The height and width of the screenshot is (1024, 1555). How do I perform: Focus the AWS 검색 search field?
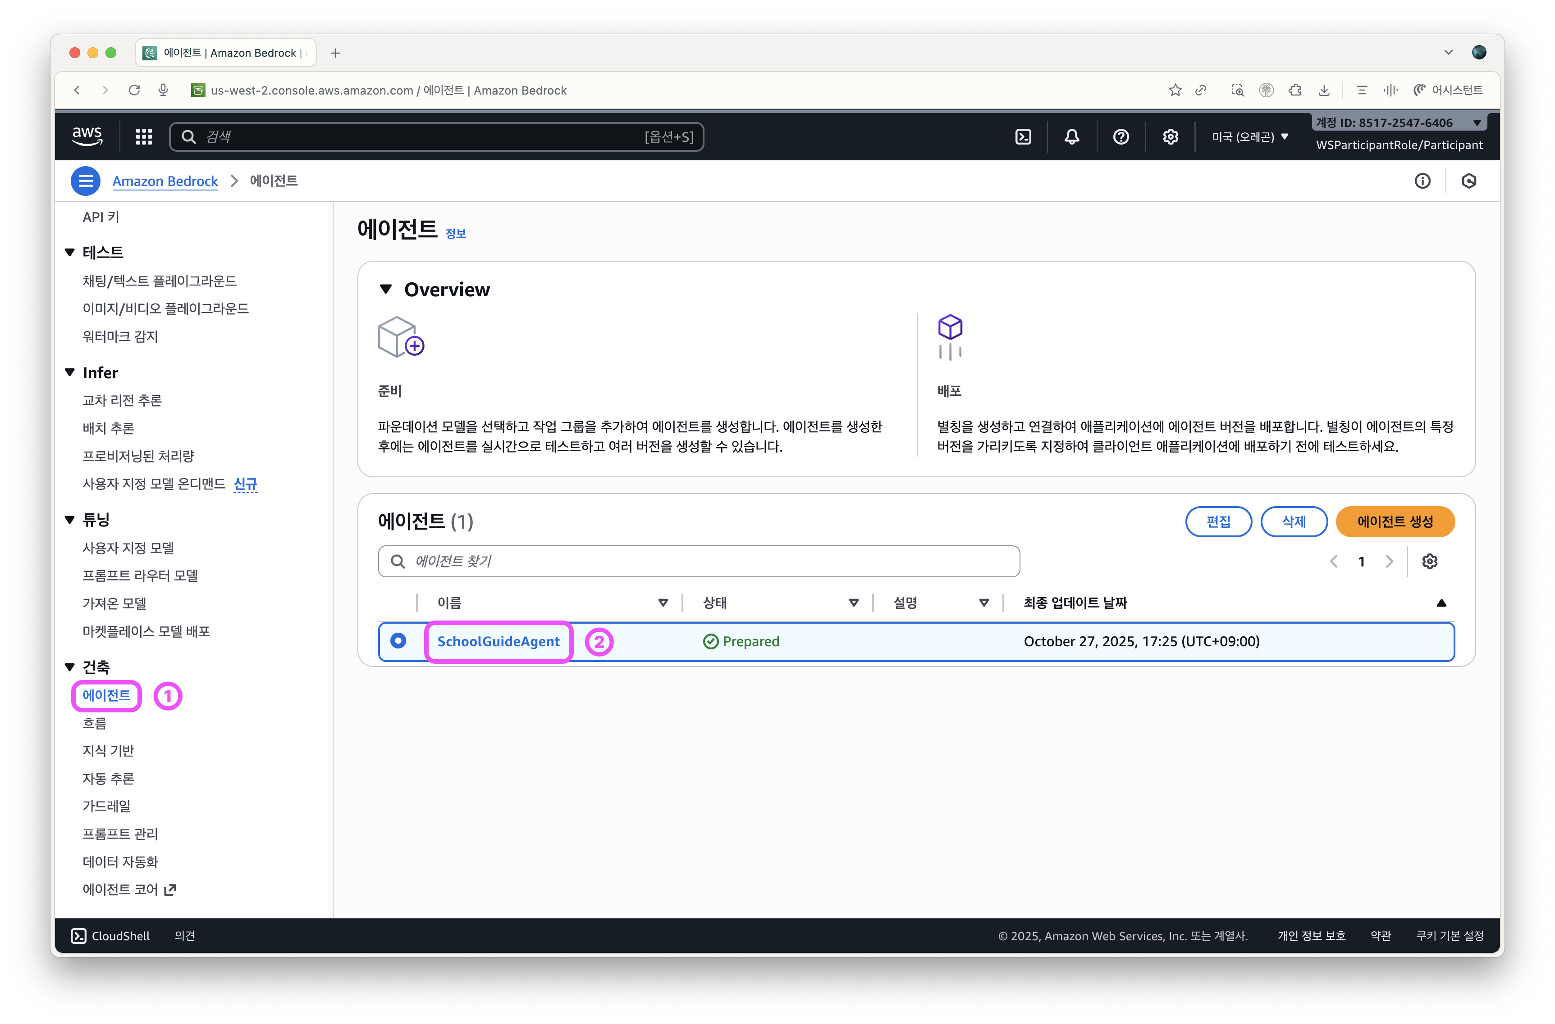tap(436, 136)
